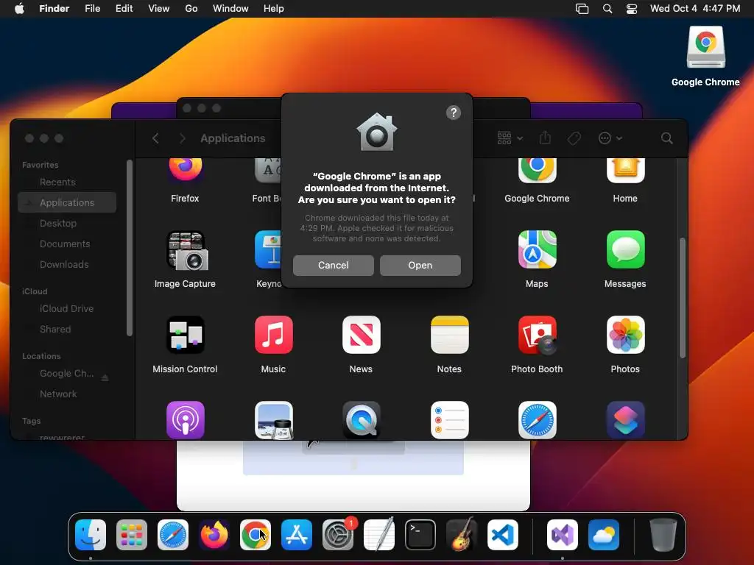Image resolution: width=754 pixels, height=565 pixels.
Task: Select the Reminders app icon
Action: point(449,420)
